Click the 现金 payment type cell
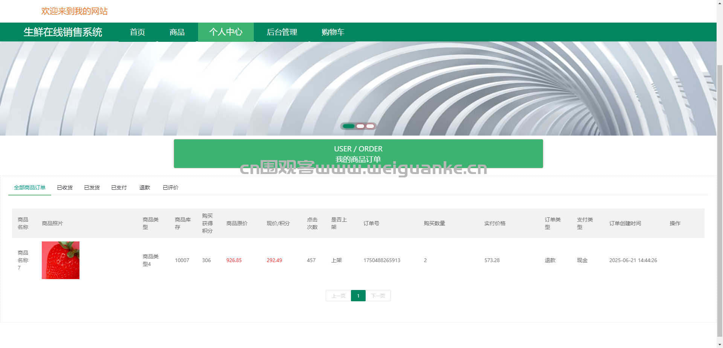This screenshot has height=348, width=723. point(582,260)
